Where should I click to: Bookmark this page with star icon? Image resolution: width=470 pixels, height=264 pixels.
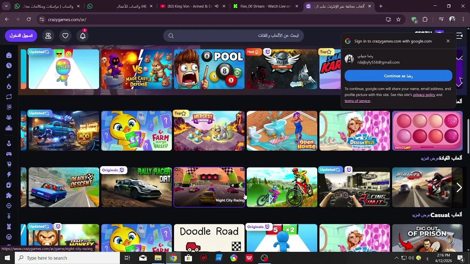pos(398,19)
